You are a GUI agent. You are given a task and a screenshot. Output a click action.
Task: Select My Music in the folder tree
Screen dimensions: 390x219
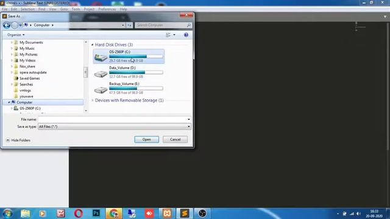click(x=27, y=49)
